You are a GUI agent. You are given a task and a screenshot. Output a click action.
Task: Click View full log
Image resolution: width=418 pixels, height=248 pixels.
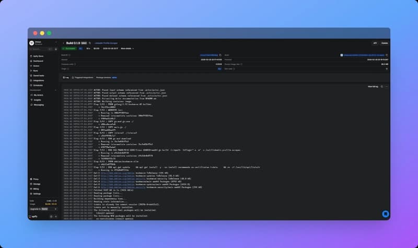click(373, 87)
